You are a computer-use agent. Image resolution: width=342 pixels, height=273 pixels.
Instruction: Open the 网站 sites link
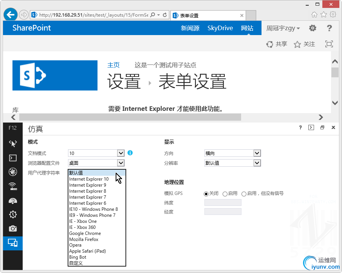247,28
